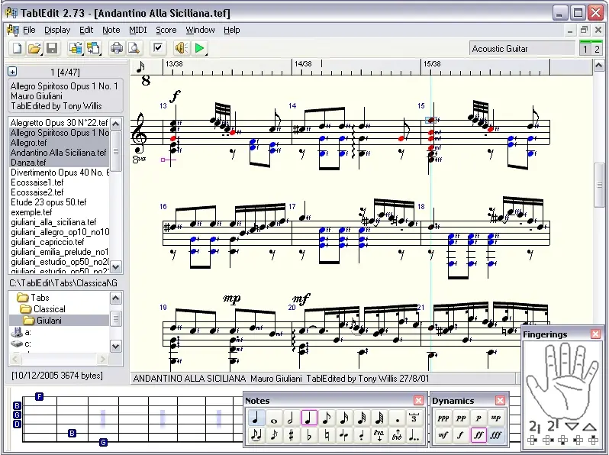Select module 2 button next to instrument
This screenshot has height=455, width=609.
point(597,49)
